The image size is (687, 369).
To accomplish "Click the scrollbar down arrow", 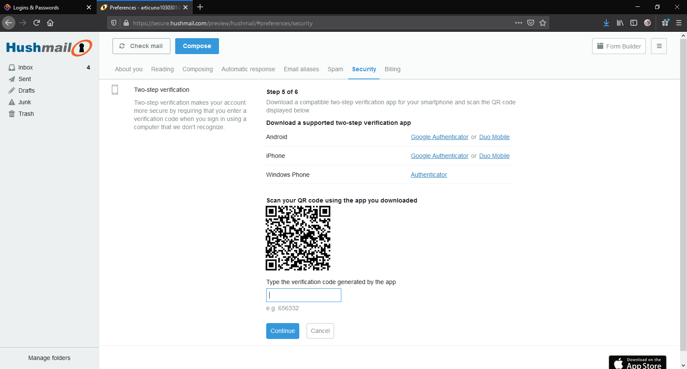I will point(683,366).
